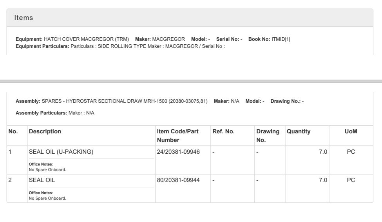Image resolution: width=382 pixels, height=222 pixels.
Task: Click the Description column header
Action: pos(45,132)
